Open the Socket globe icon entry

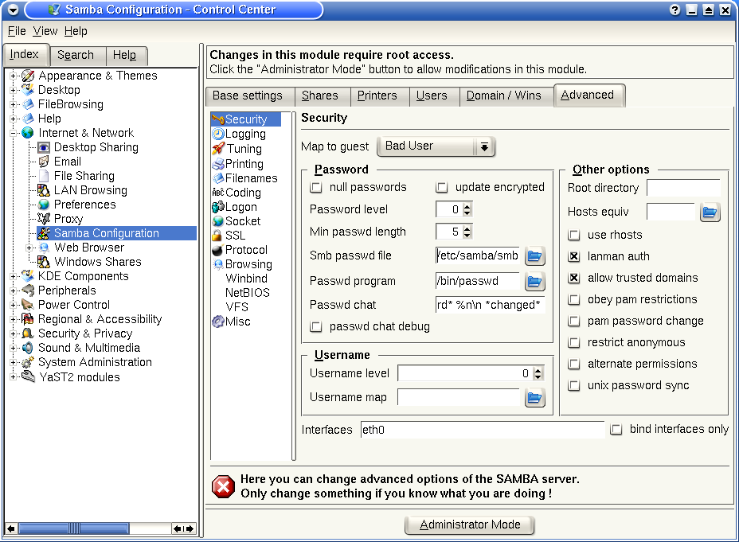(x=218, y=220)
